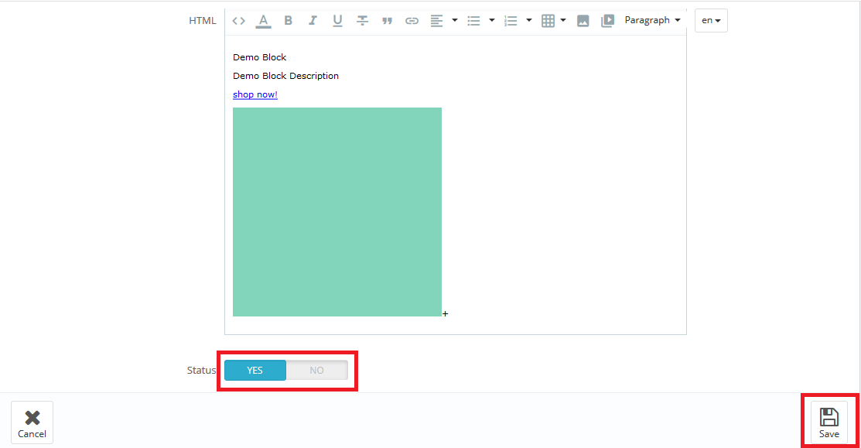Open the Paragraph format menu

(x=652, y=20)
